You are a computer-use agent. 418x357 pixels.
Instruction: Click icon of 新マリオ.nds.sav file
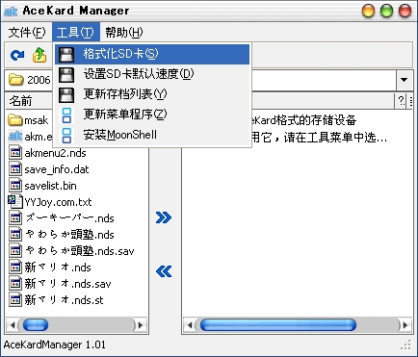(x=15, y=283)
